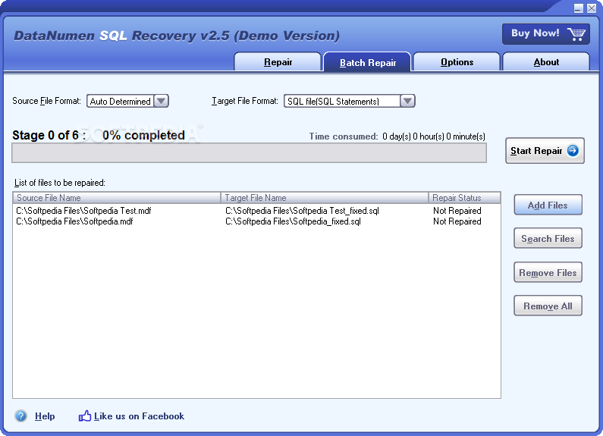Image resolution: width=603 pixels, height=436 pixels.
Task: Select the Softpedia Test.mdf source row
Action: click(83, 211)
